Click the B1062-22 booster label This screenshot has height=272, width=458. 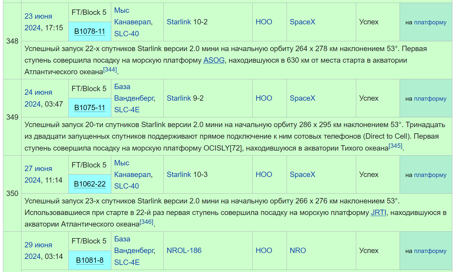[x=90, y=184]
